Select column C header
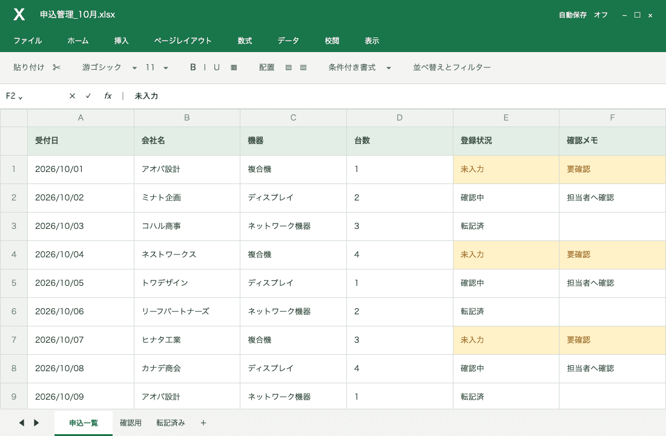 point(294,117)
